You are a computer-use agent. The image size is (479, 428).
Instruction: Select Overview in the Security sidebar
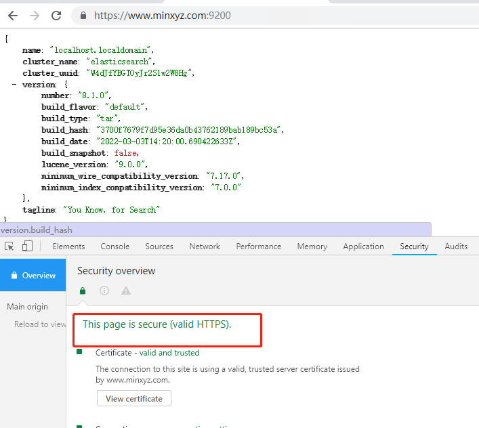click(33, 275)
